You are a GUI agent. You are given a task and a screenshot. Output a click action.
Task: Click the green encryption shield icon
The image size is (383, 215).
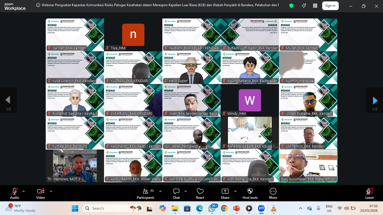[x=291, y=6]
